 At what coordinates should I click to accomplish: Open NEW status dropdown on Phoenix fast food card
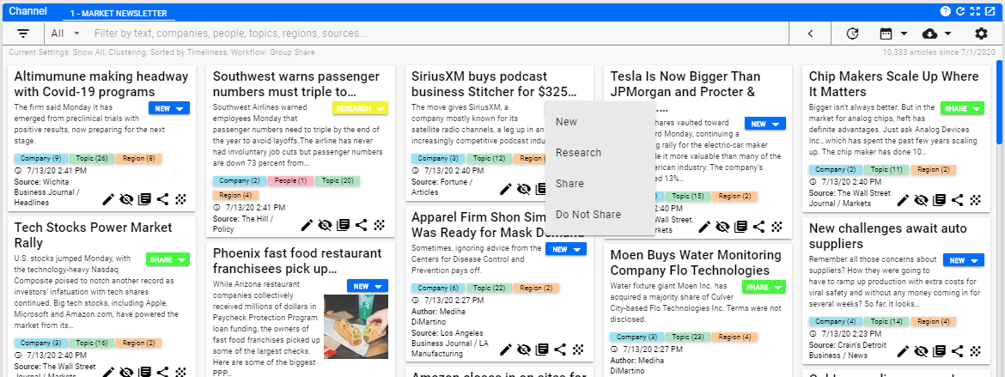coord(368,286)
